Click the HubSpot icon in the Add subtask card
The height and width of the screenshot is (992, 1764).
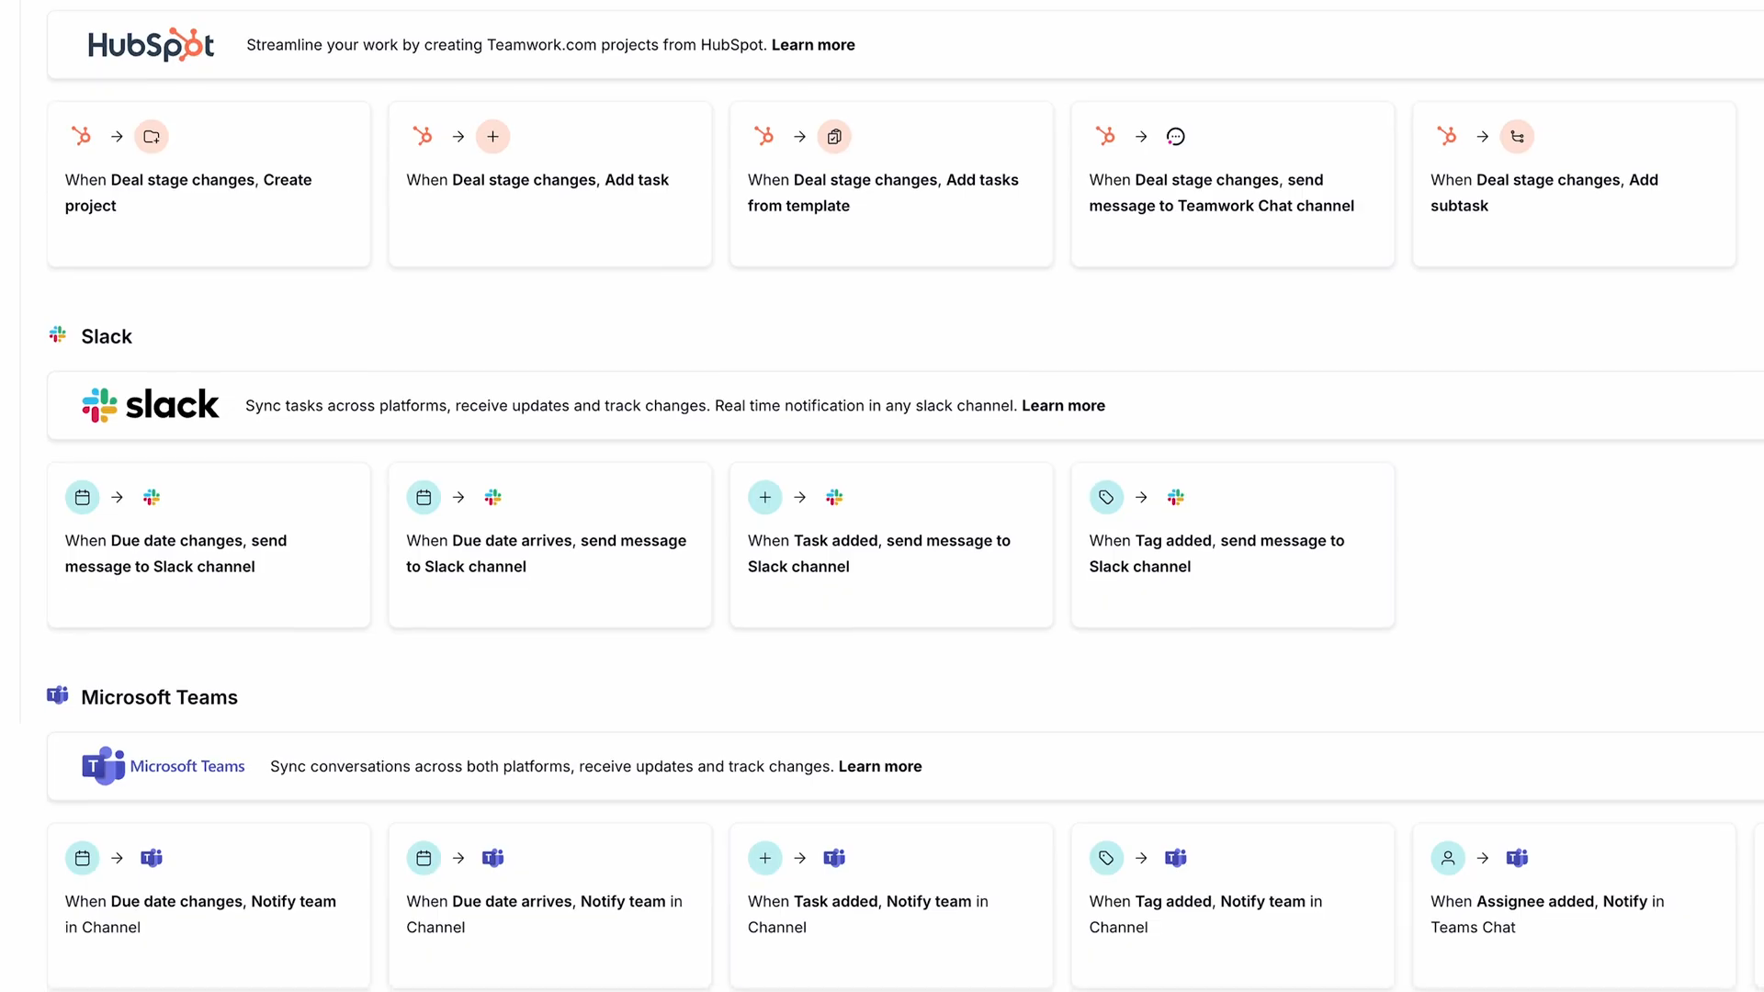(1448, 137)
